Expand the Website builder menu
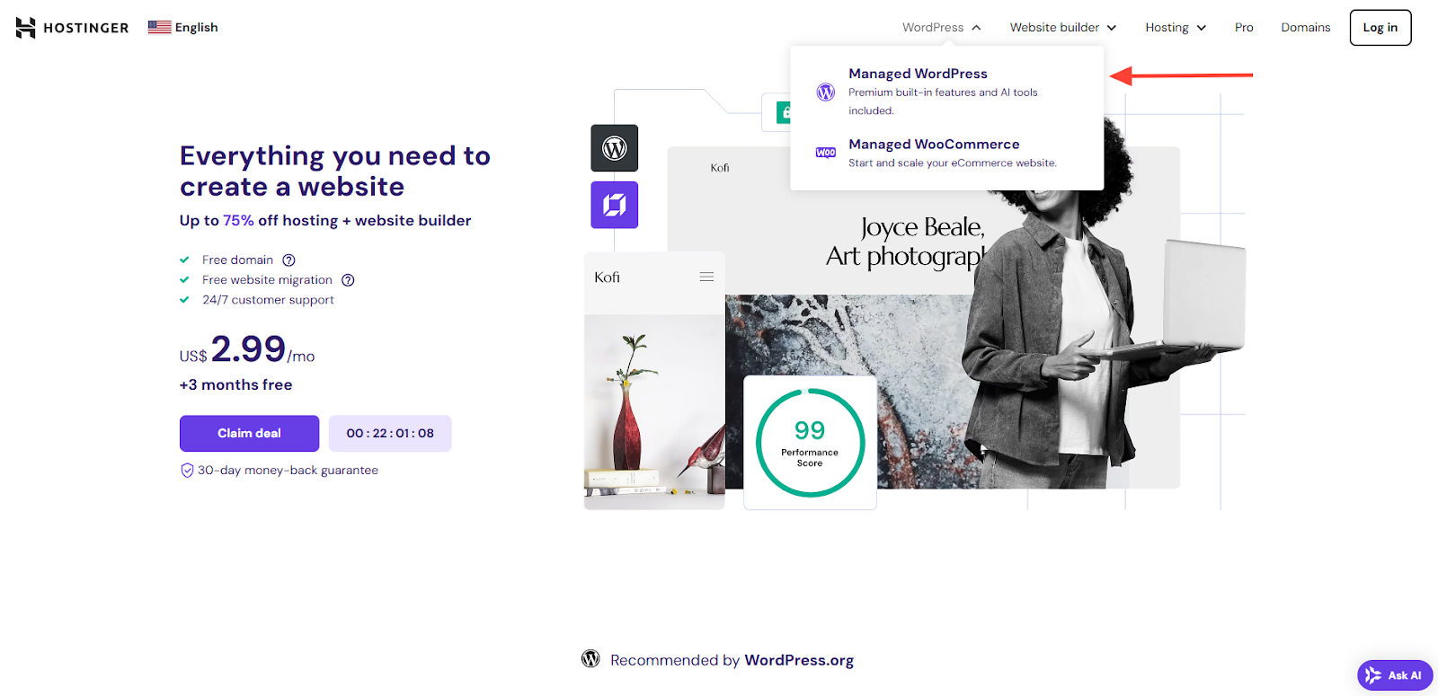Viewport: 1438px width, 696px height. (1063, 27)
